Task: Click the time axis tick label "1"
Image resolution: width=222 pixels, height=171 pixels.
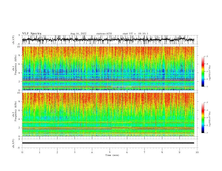Action: [40, 152]
